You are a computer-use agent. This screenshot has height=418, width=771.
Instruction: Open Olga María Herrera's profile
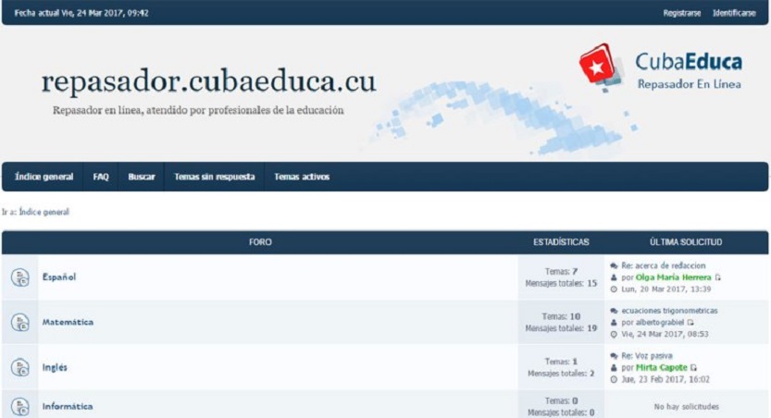coord(673,277)
